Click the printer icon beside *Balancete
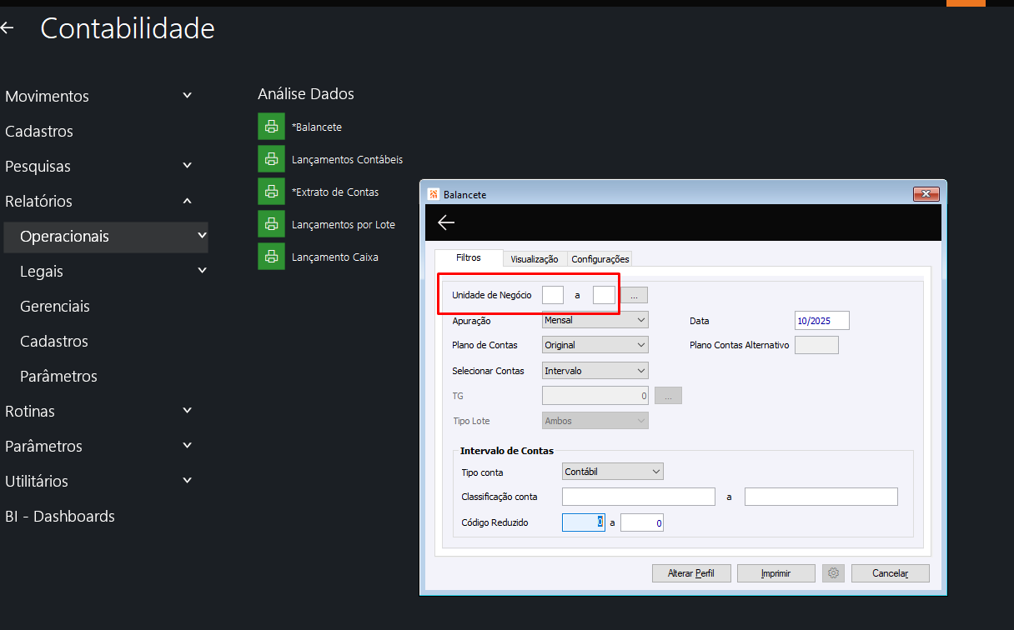 (271, 127)
